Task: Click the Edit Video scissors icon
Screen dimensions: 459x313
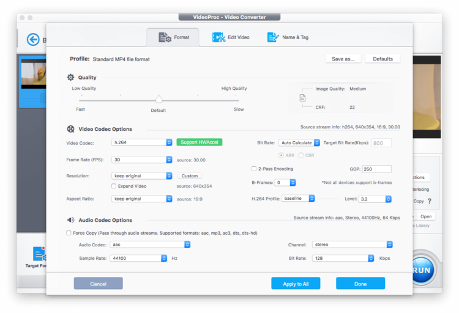Action: [218, 37]
